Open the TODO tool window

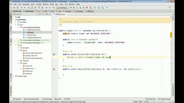pos(67,99)
